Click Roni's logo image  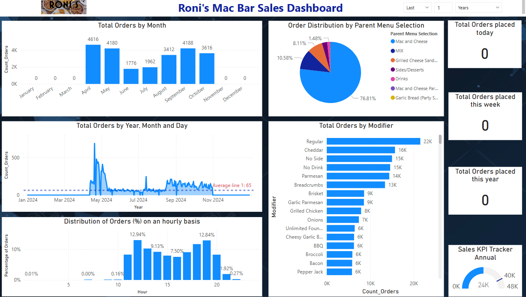click(x=64, y=7)
